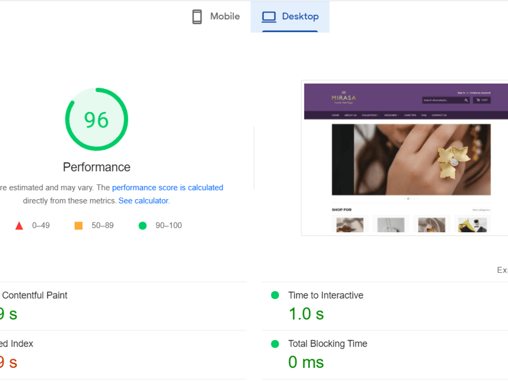Click the '0–49' legend range text
The height and width of the screenshot is (381, 508).
[x=41, y=226]
